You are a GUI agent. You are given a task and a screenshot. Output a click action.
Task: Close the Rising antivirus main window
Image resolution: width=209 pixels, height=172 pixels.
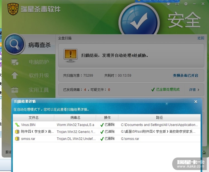tap(203, 4)
